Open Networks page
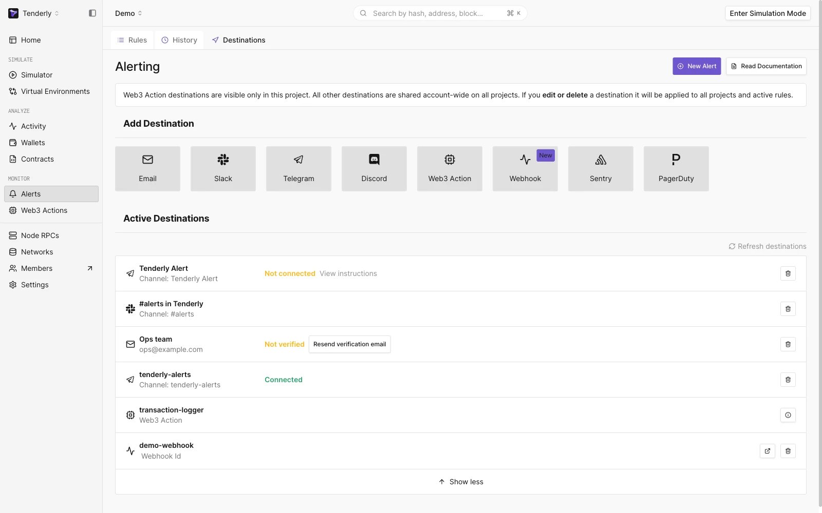The height and width of the screenshot is (513, 822). (x=51, y=252)
